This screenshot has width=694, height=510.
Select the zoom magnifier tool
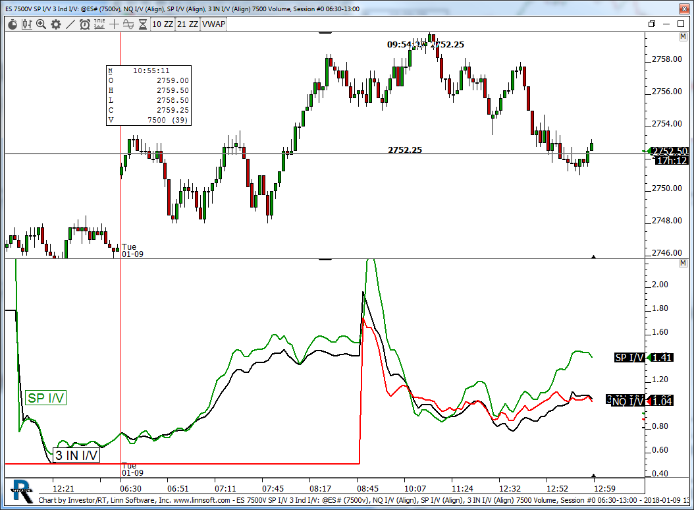click(x=41, y=24)
